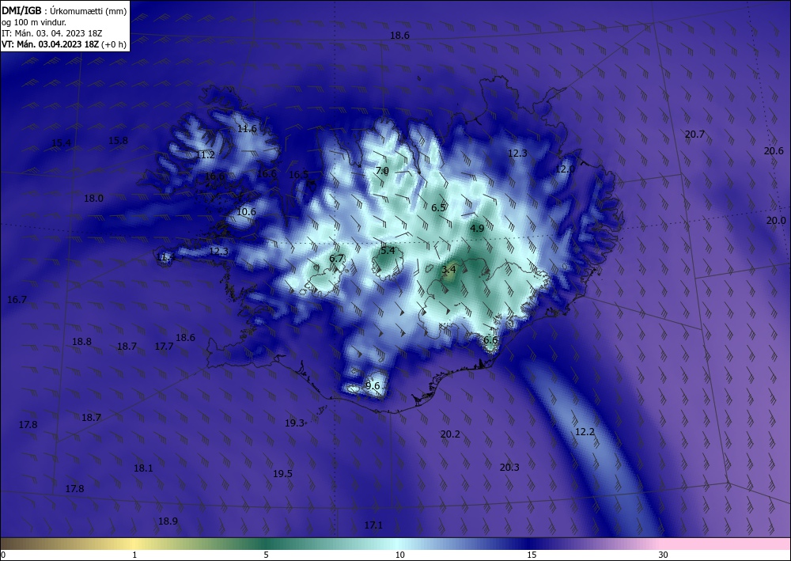Image resolution: width=791 pixels, height=561 pixels.
Task: Click the 15.8 value on the map
Action: point(118,140)
